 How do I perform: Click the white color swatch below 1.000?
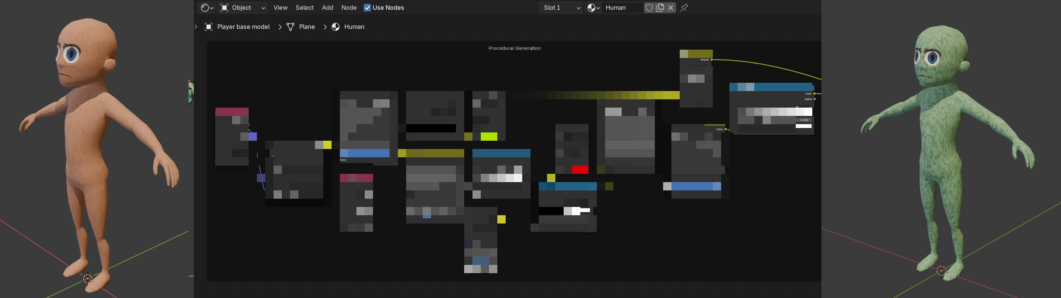tap(804, 126)
